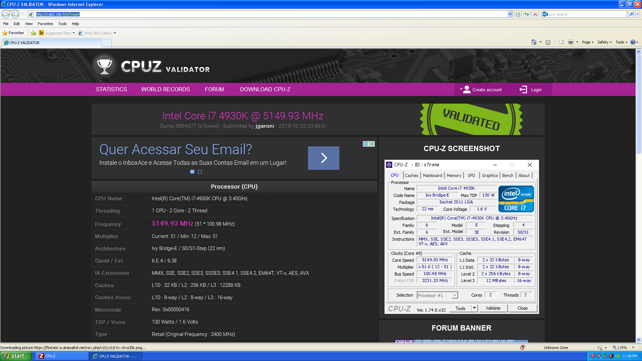Click the orange speaker volume tray icon
The width and height of the screenshot is (642, 361).
(x=611, y=356)
